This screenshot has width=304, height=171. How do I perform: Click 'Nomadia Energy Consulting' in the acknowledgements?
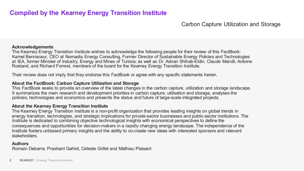click(93, 57)
